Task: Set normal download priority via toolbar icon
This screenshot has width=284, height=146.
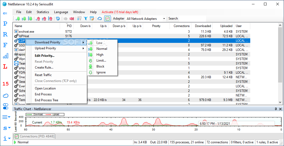Action: [x=24, y=18]
